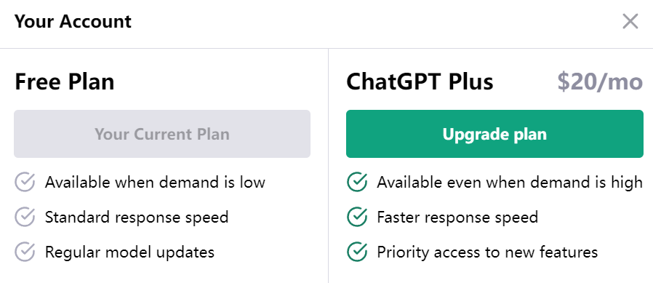Click the Upgrade plan button
This screenshot has width=653, height=283.
[494, 134]
